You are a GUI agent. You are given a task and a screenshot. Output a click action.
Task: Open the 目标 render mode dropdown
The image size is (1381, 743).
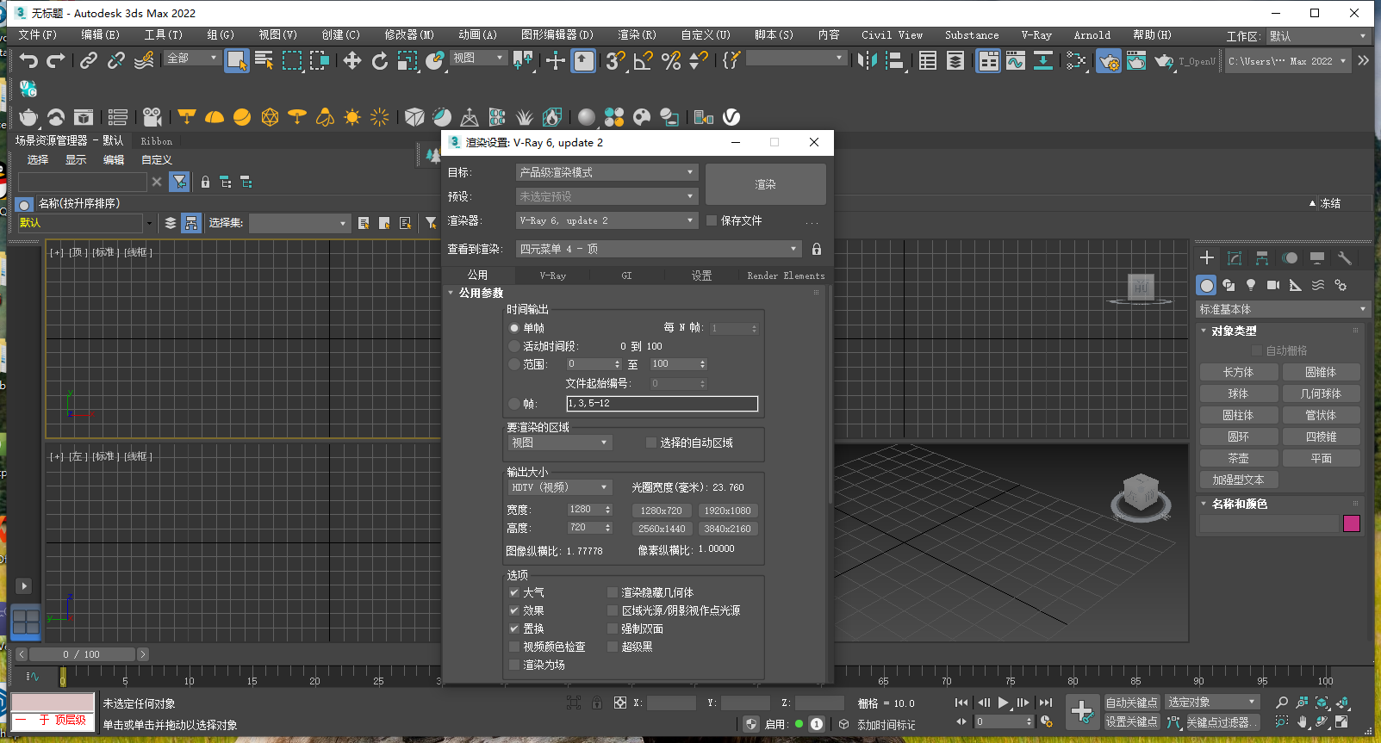[x=607, y=172]
